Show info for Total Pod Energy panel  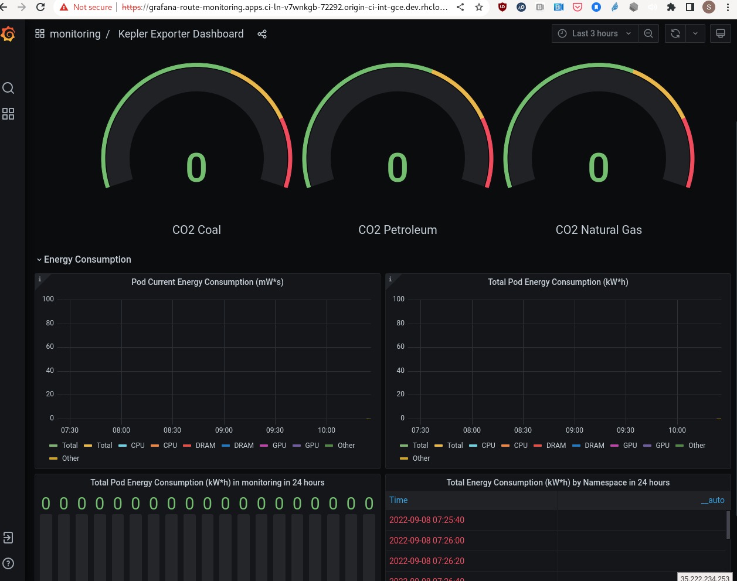[390, 279]
